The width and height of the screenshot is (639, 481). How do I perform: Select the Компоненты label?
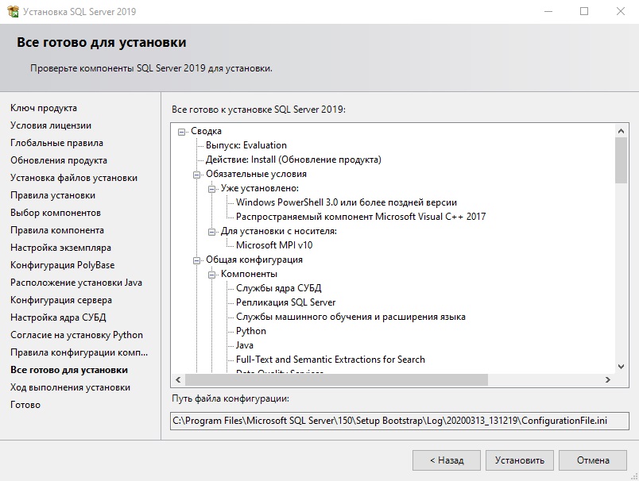249,274
